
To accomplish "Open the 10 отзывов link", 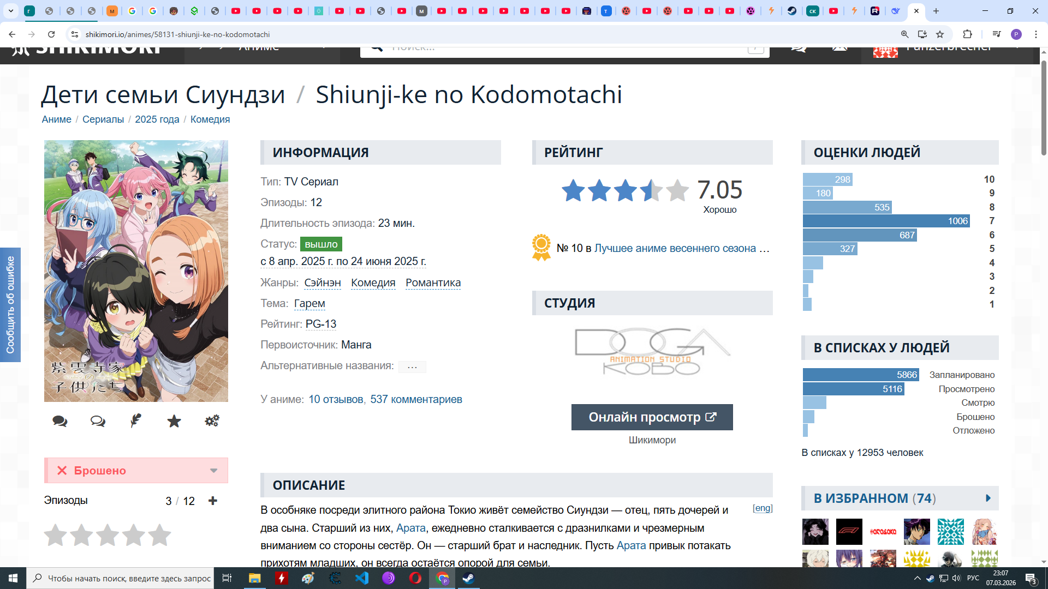I will 336,399.
